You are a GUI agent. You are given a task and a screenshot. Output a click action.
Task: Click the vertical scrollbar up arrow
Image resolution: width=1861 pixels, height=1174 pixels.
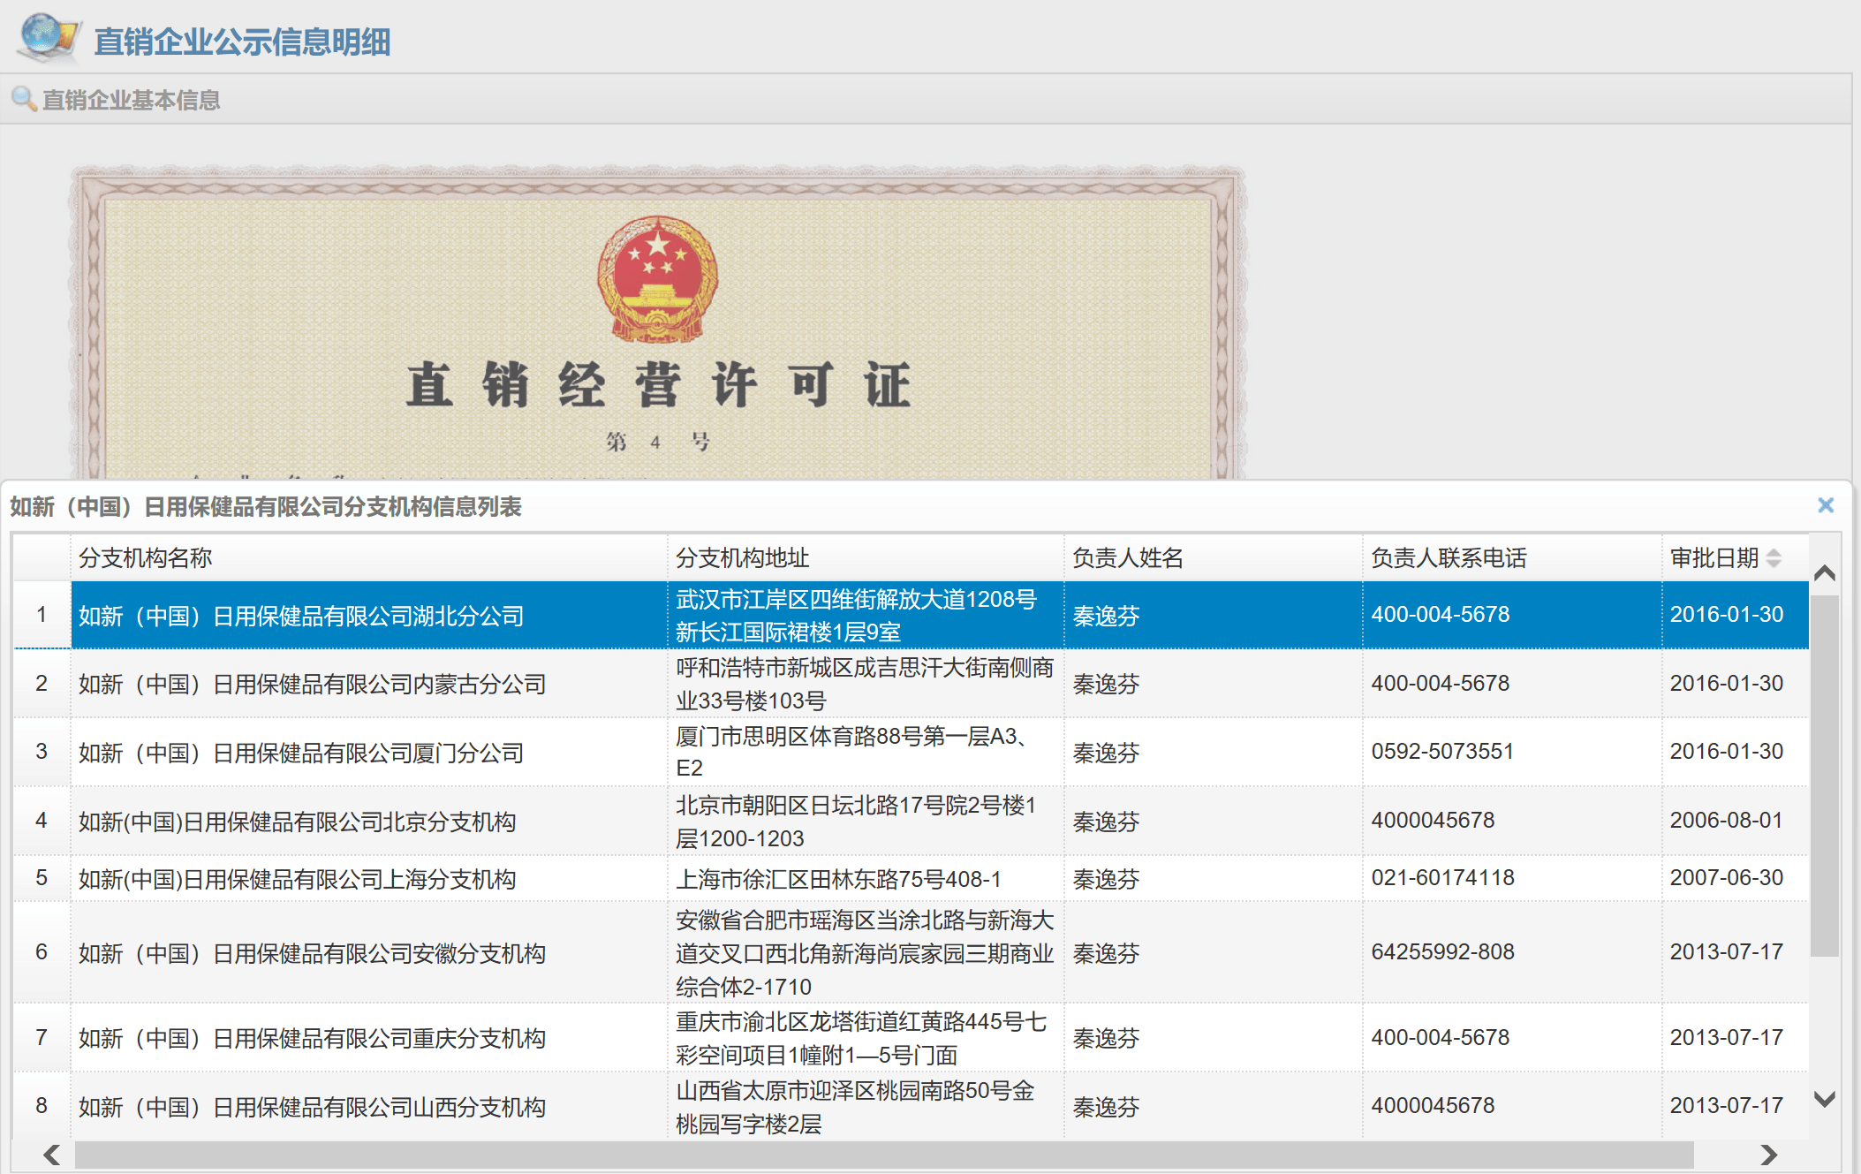1825,572
